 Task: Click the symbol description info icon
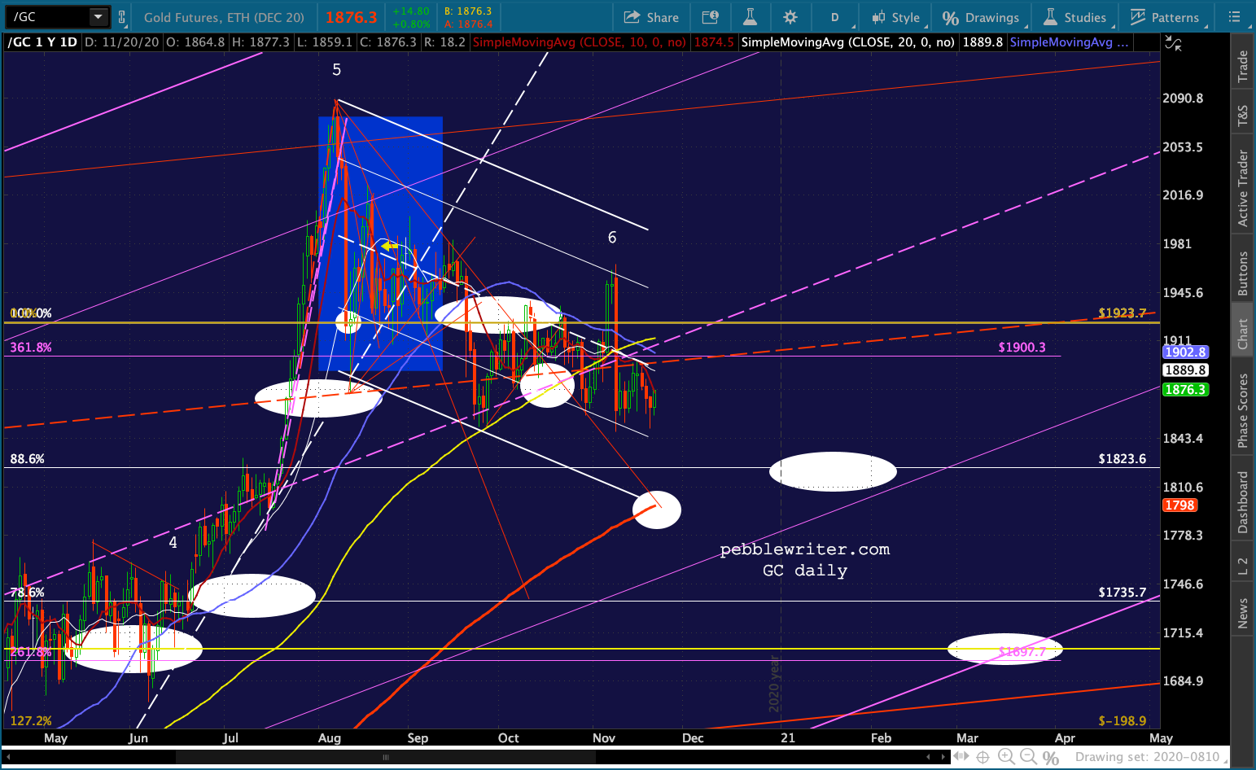tap(710, 17)
